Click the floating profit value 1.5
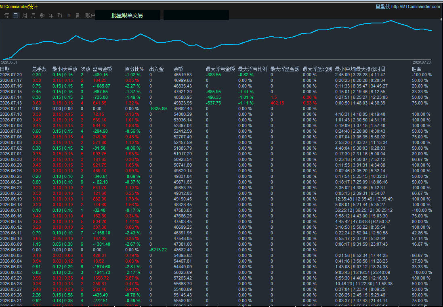 [273, 97]
